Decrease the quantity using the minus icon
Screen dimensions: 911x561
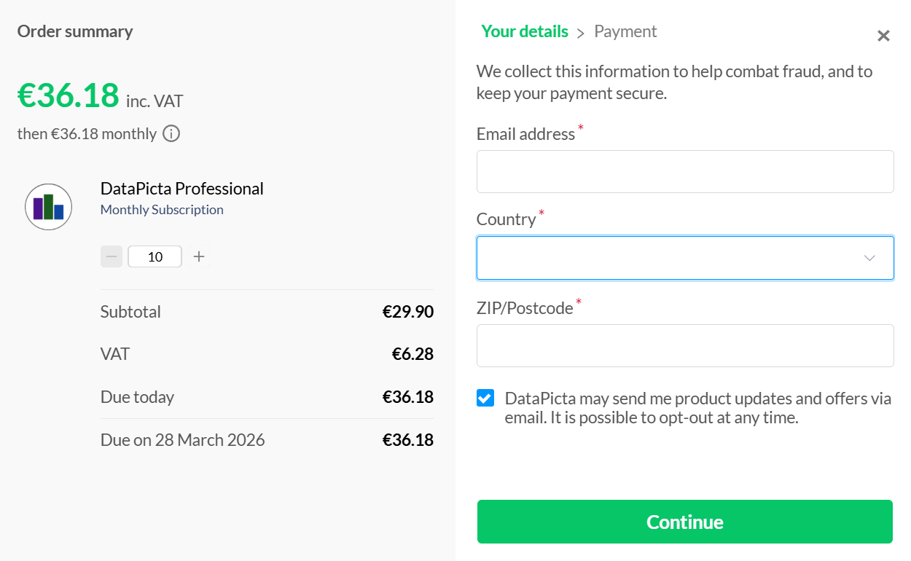[x=111, y=256]
